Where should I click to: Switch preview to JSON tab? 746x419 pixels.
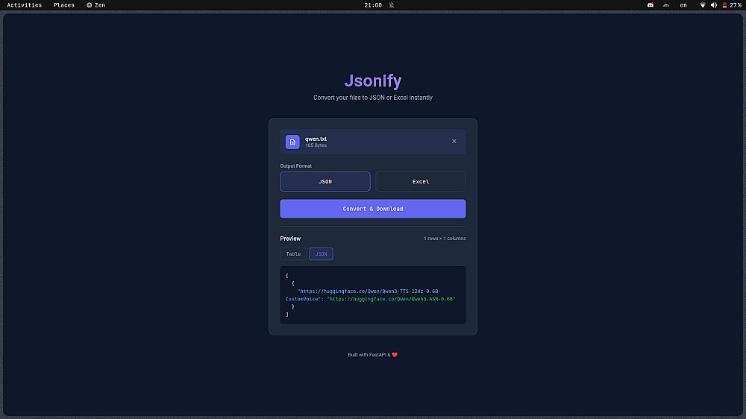point(321,254)
